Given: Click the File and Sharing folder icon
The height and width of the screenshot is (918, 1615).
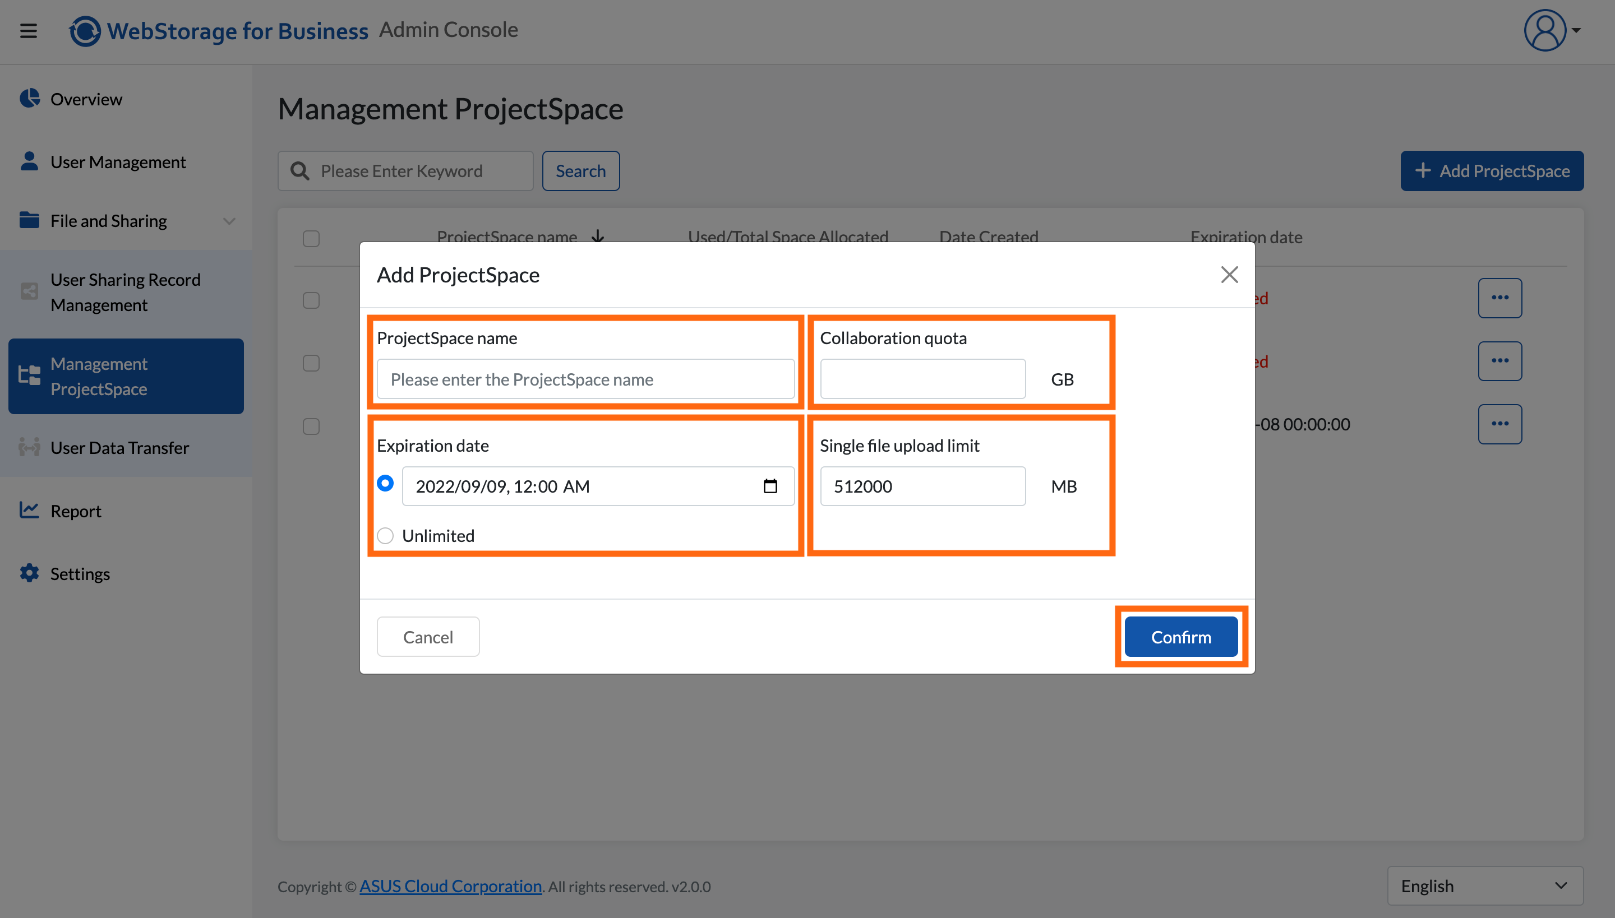Looking at the screenshot, I should [29, 220].
